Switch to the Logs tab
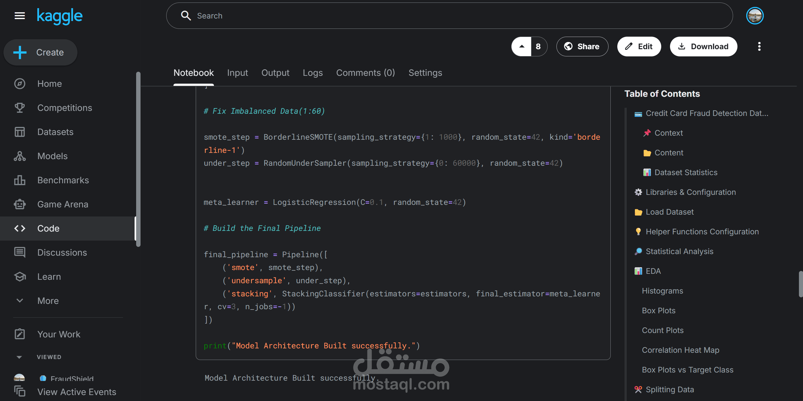This screenshot has height=401, width=803. [x=312, y=73]
